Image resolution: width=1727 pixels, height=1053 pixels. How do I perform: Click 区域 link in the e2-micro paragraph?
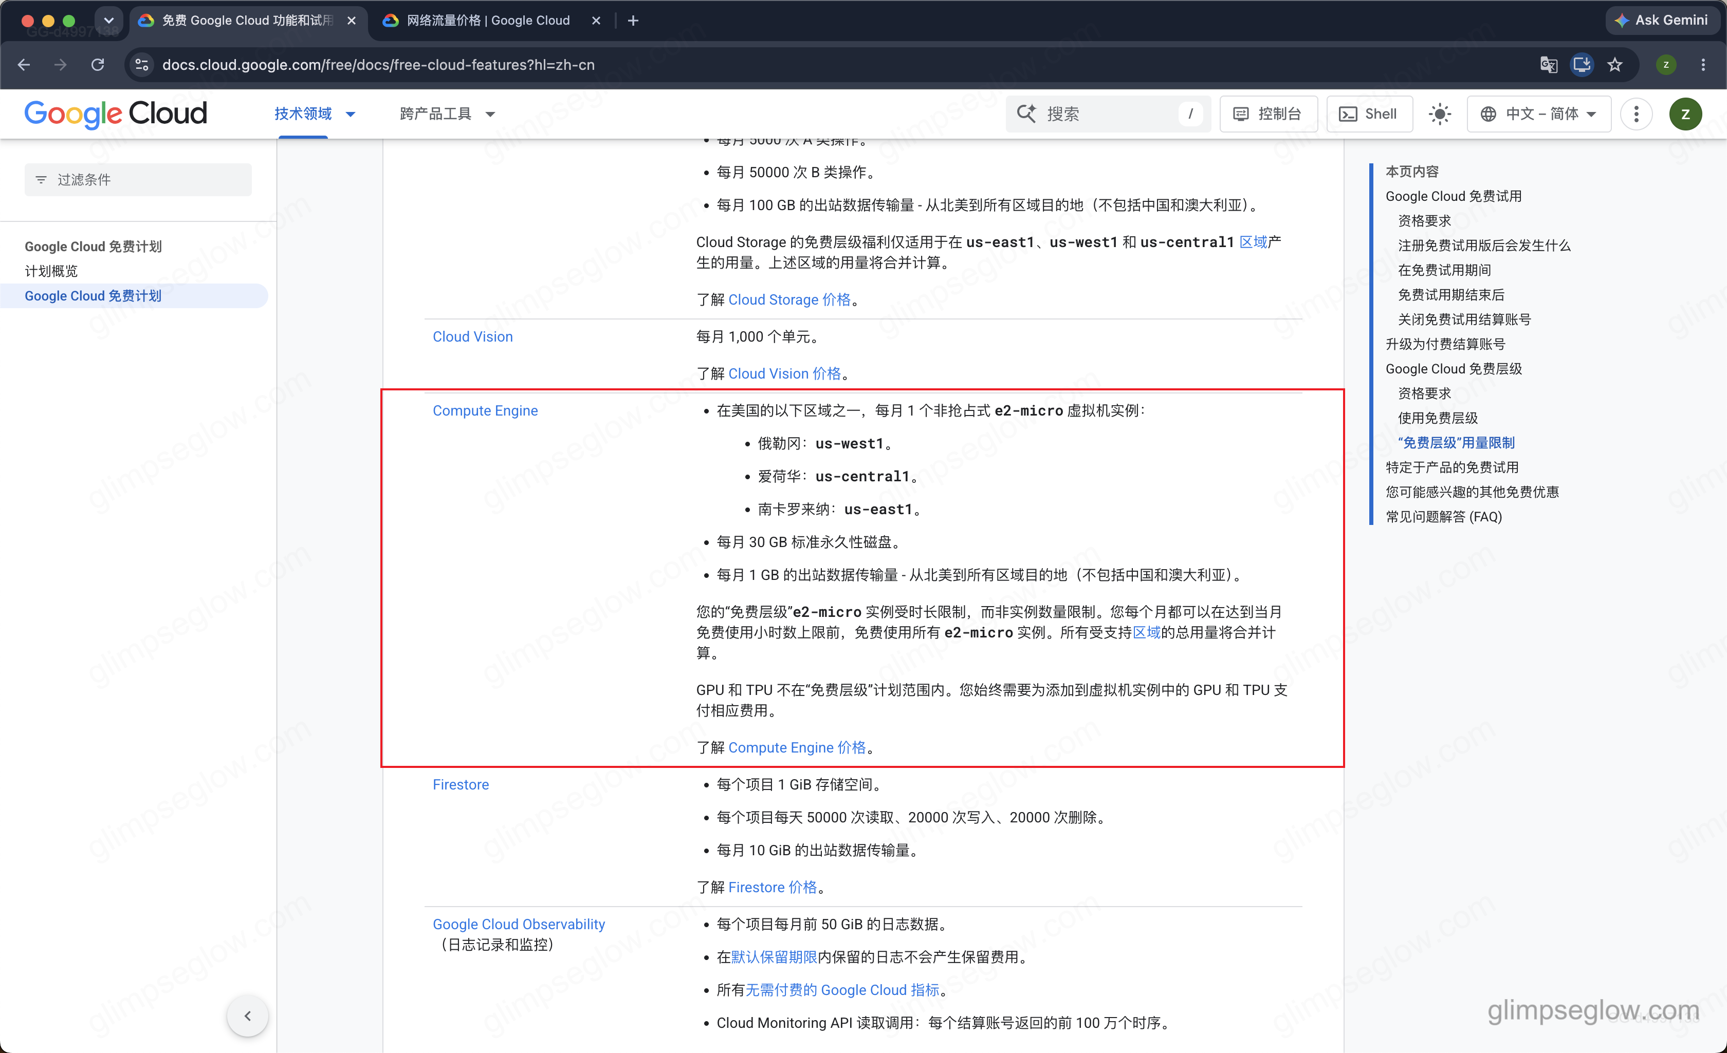pyautogui.click(x=1147, y=632)
